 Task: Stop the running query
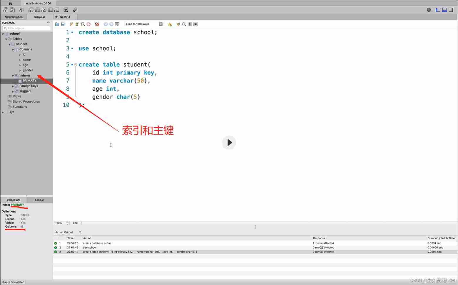pyautogui.click(x=88, y=24)
